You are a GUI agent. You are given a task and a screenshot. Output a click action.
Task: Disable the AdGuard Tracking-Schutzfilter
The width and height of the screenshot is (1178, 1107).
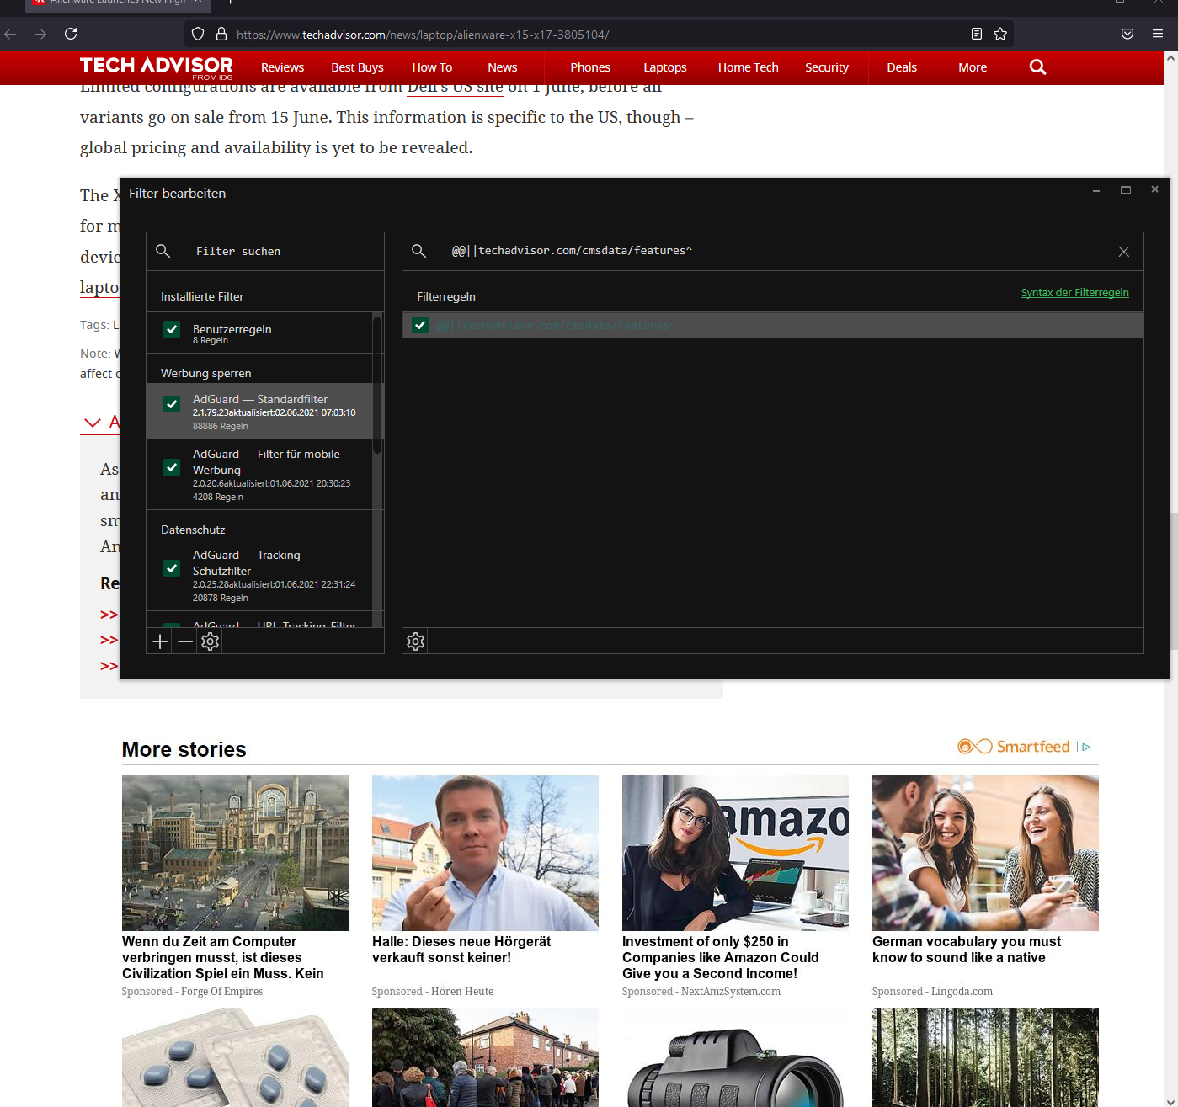pos(171,568)
